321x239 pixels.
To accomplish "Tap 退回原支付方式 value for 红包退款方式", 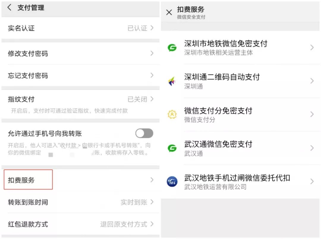I will coord(124,224).
